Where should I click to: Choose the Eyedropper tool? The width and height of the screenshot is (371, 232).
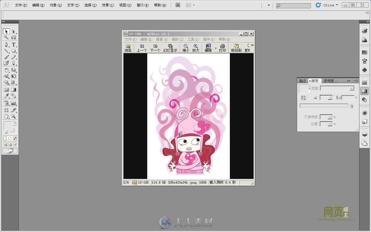click(6, 96)
